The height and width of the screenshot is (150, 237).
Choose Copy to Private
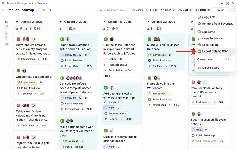(215, 38)
